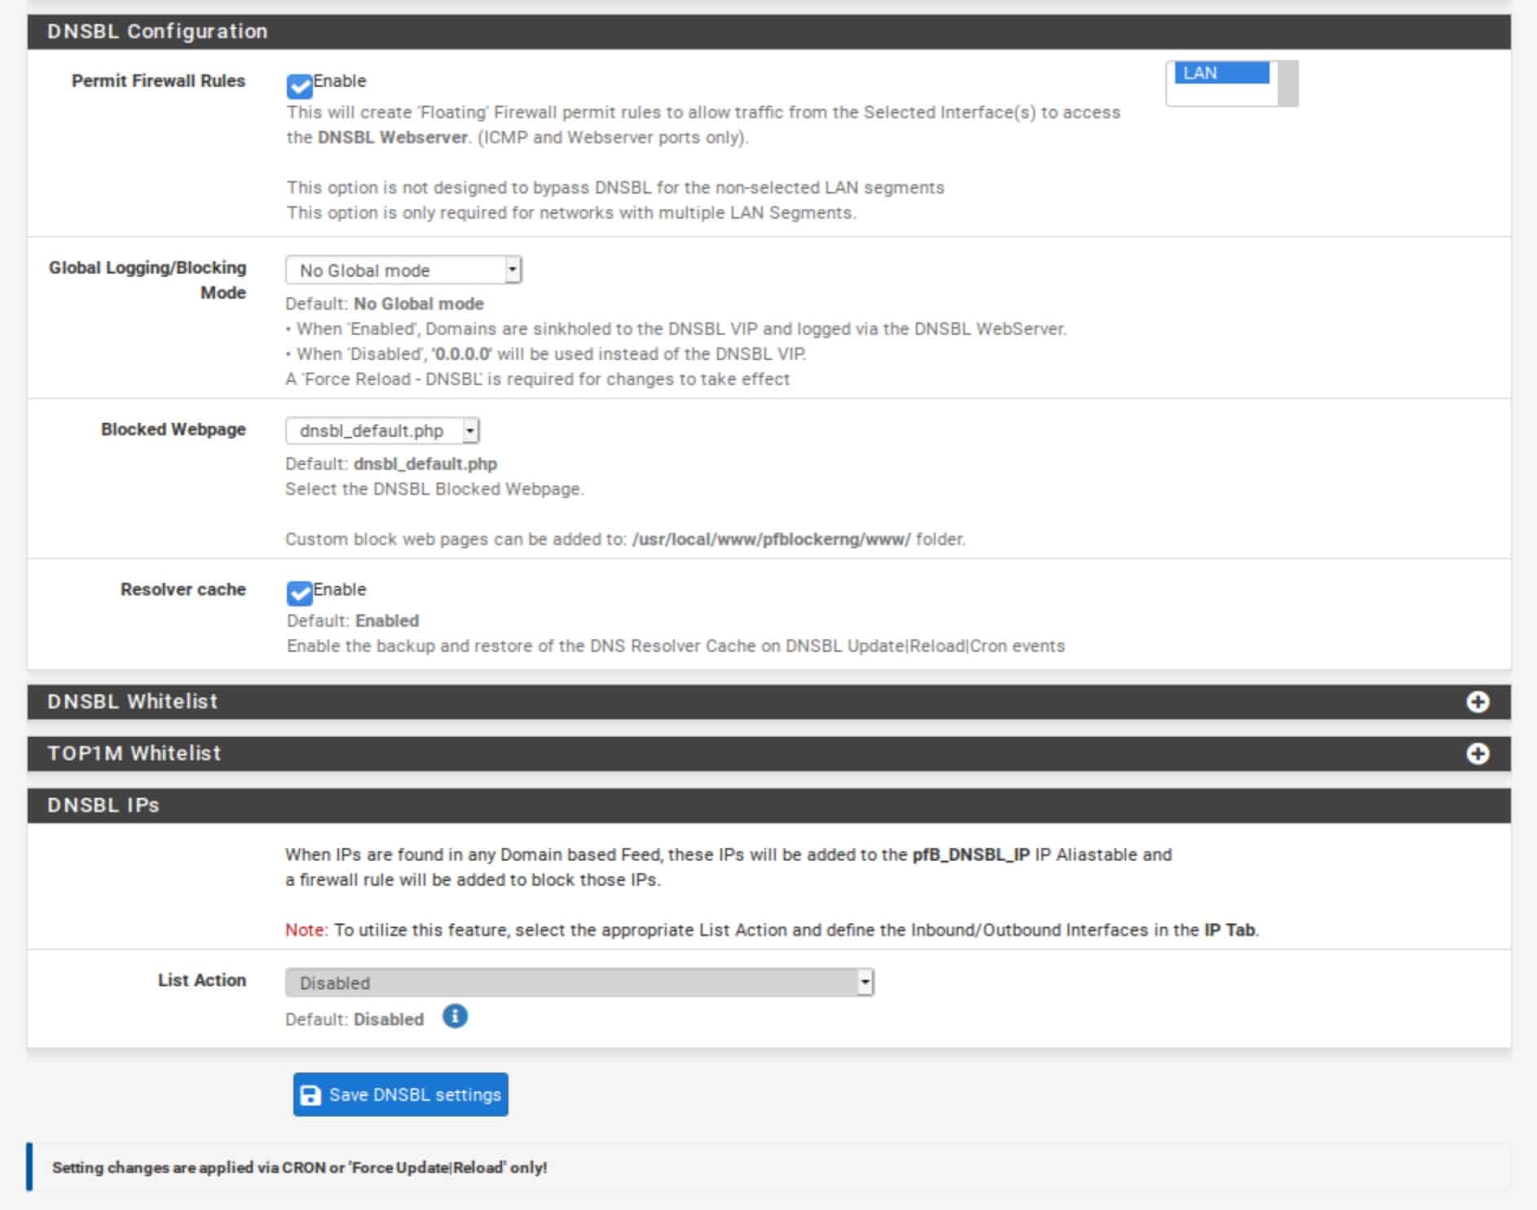
Task: Open Global Logging/Blocking Mode dropdown
Action: point(403,270)
